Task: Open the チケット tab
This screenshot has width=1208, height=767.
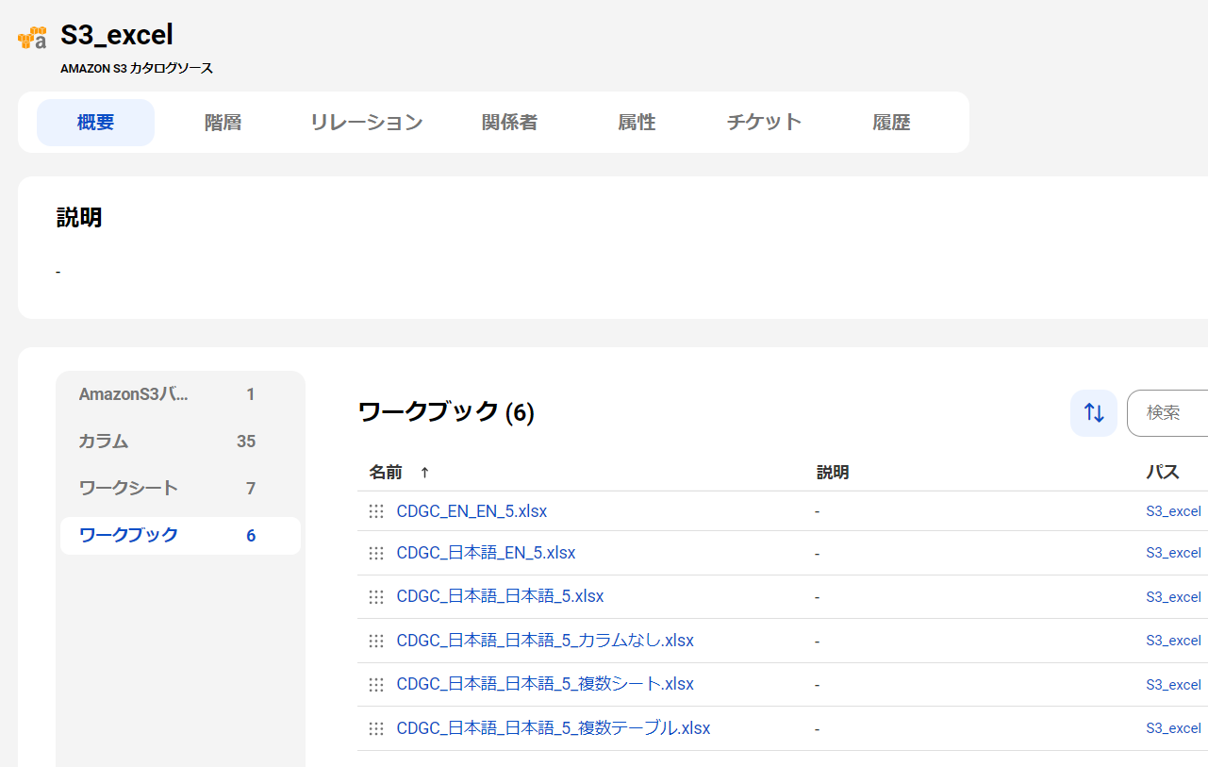Action: point(764,123)
